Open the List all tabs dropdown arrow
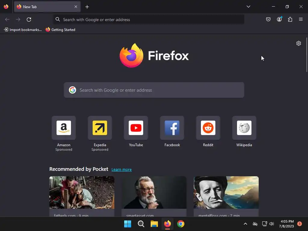This screenshot has width=308, height=231. pyautogui.click(x=248, y=7)
